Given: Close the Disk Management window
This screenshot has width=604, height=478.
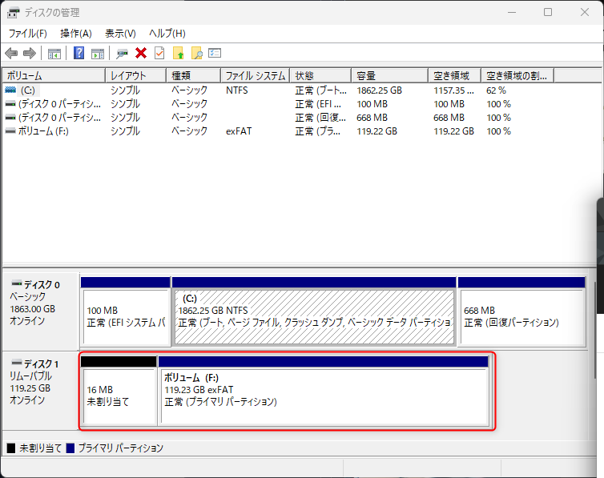Looking at the screenshot, I should [584, 12].
